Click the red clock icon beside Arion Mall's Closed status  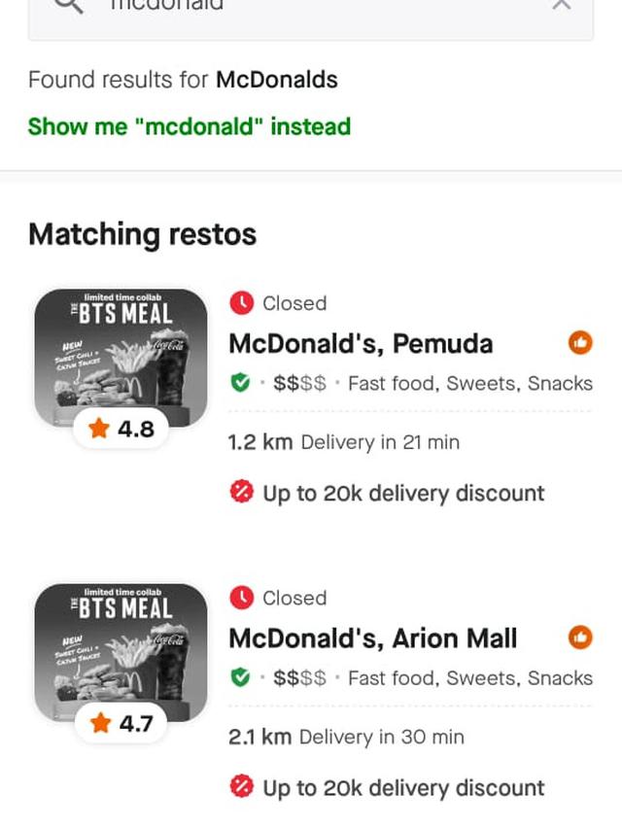click(x=240, y=598)
